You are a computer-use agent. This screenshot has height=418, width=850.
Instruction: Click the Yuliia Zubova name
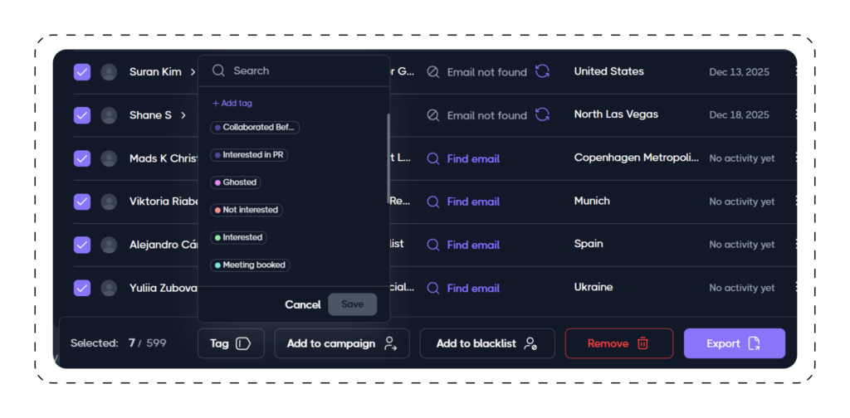pos(164,288)
